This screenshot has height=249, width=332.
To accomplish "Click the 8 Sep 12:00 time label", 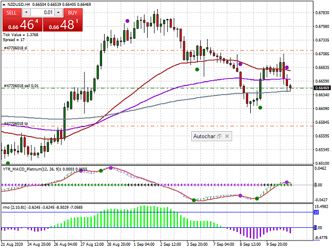I will [x=250, y=244].
